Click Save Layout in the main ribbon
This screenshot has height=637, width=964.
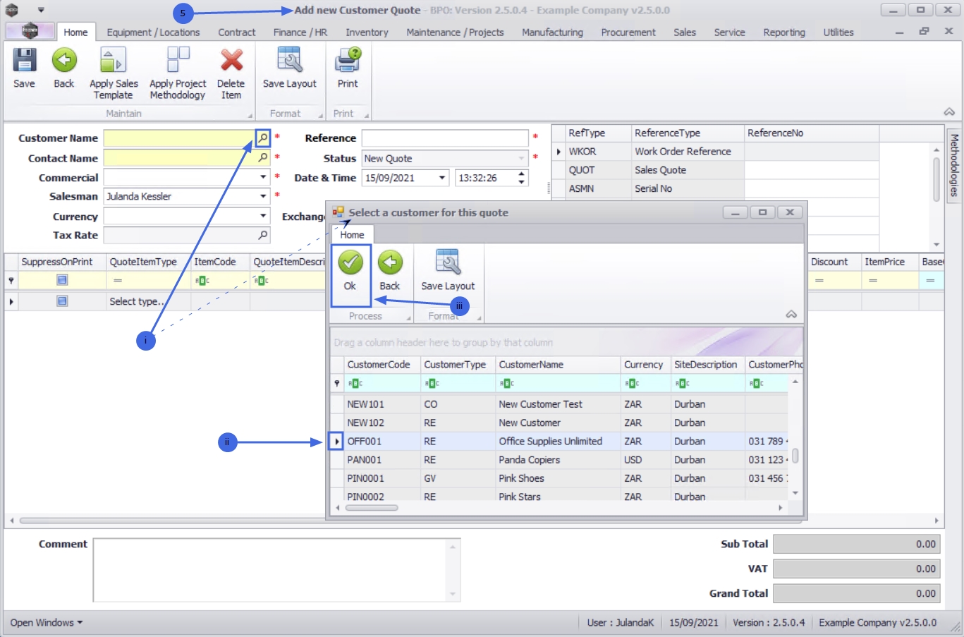(289, 68)
